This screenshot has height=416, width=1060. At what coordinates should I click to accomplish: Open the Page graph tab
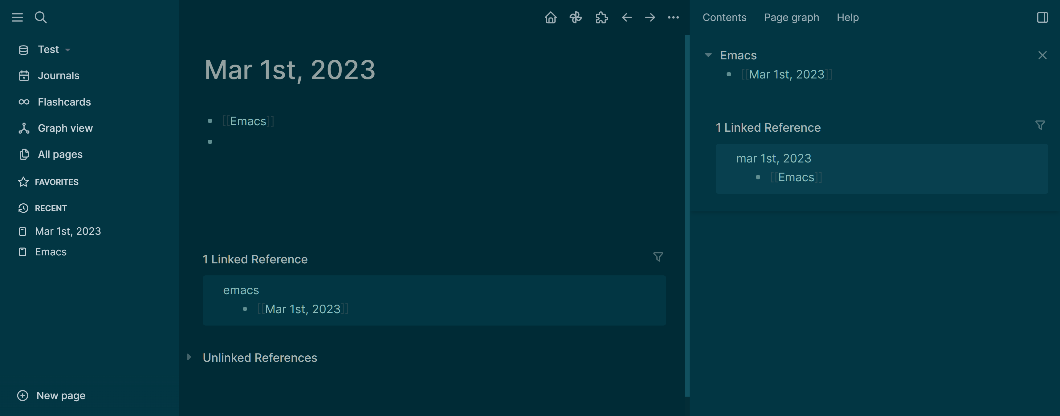coord(791,17)
